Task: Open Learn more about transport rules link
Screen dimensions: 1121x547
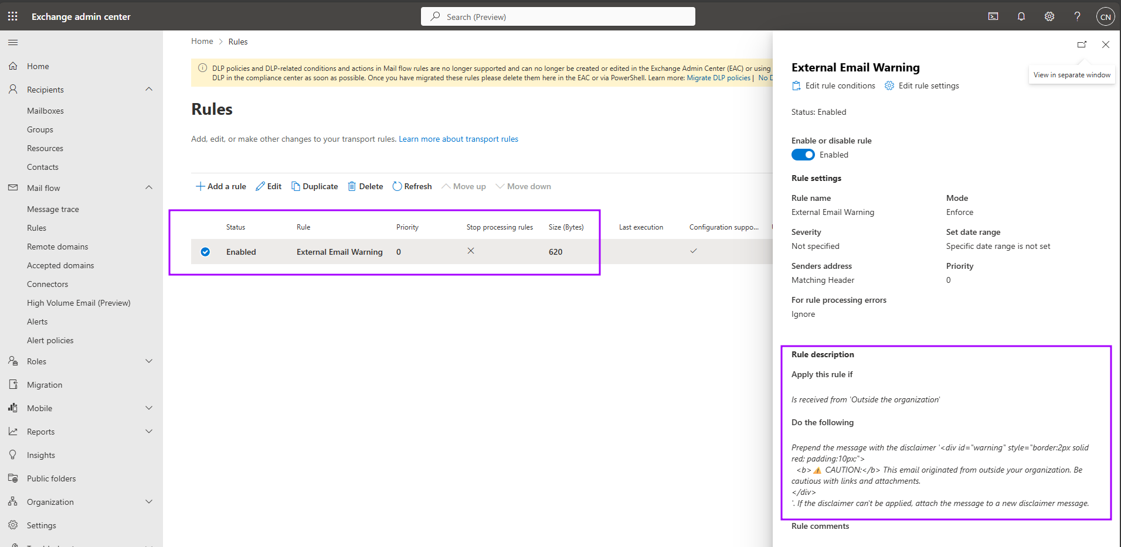Action: (x=458, y=139)
